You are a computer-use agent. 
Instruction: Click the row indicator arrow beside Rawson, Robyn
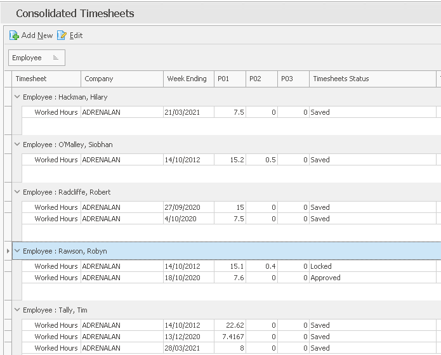[x=8, y=251]
